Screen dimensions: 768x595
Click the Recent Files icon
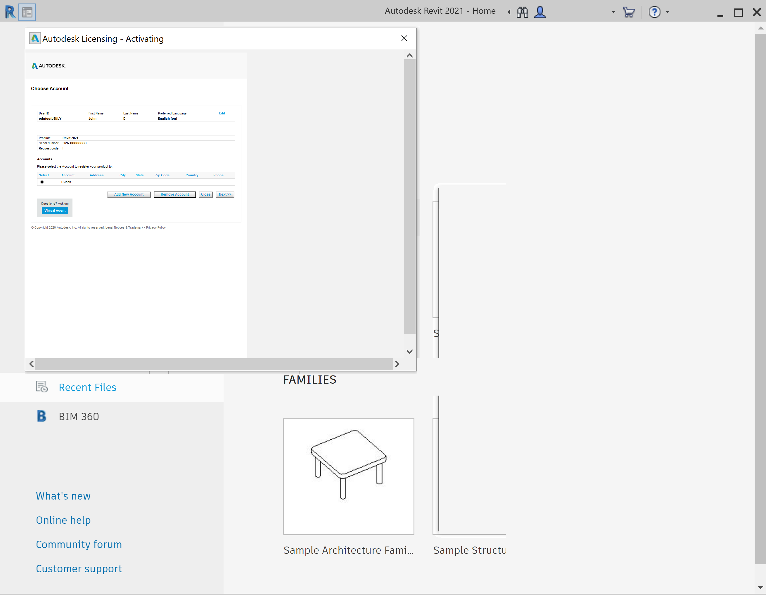tap(41, 387)
